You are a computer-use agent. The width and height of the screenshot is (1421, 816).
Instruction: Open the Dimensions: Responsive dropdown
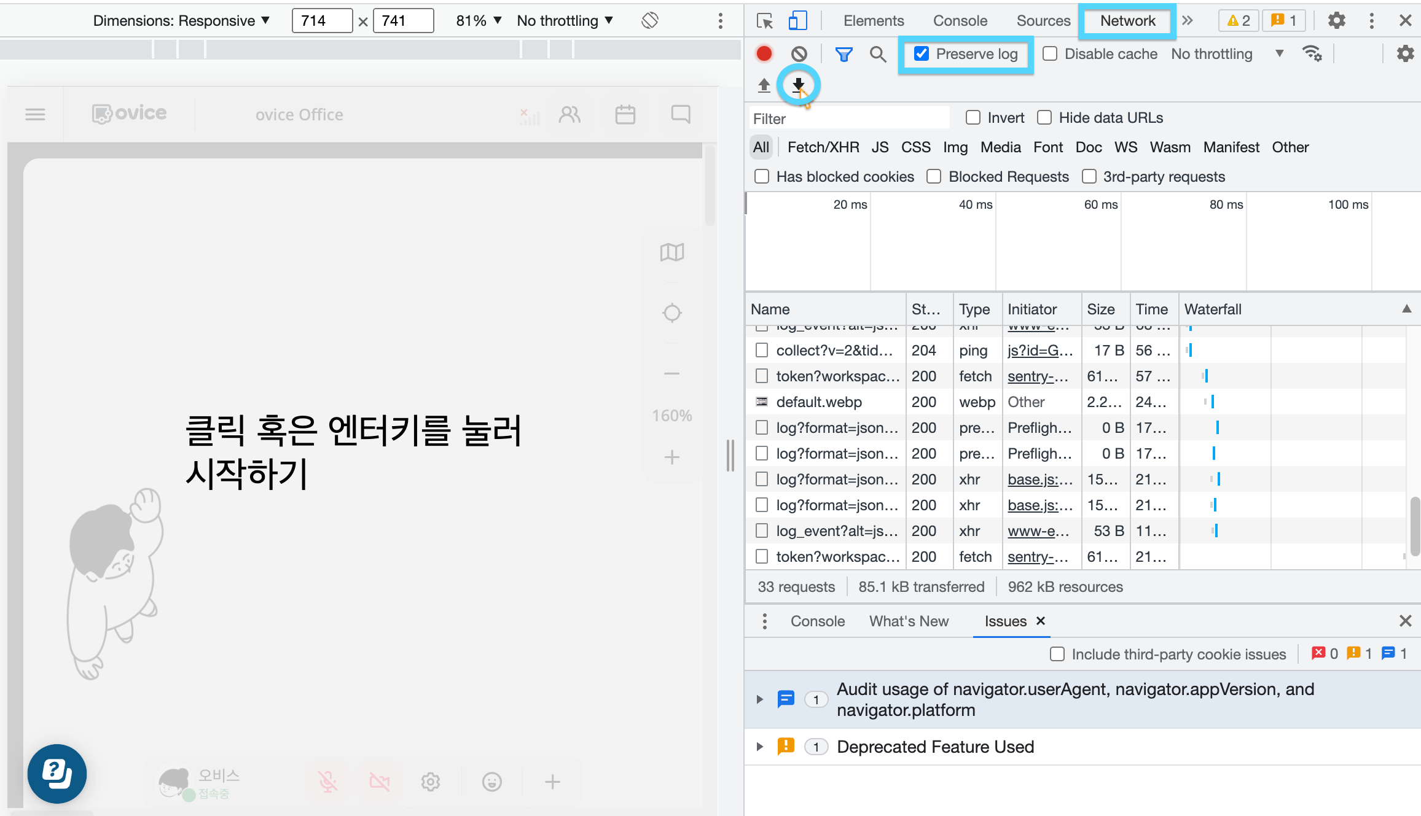click(x=181, y=21)
